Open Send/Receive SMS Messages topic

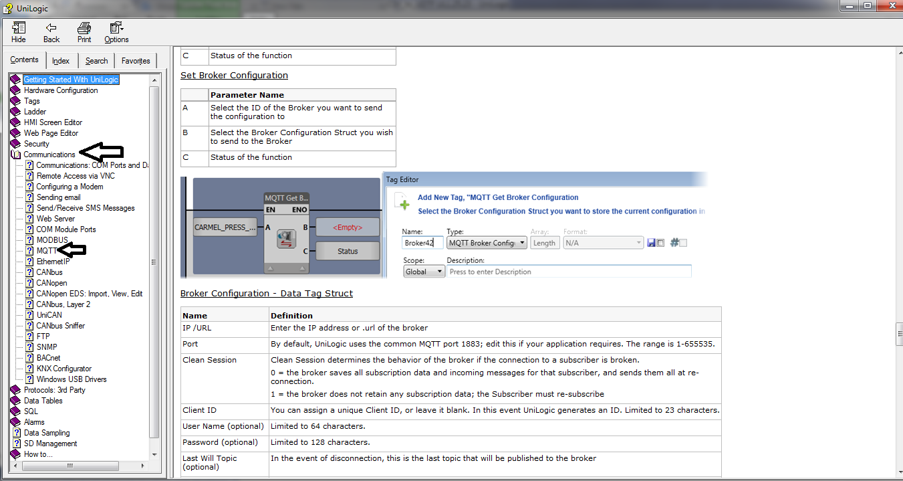[x=86, y=208]
